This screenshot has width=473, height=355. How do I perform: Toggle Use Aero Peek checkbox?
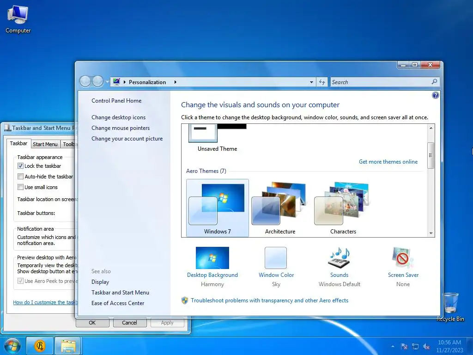[20, 281]
